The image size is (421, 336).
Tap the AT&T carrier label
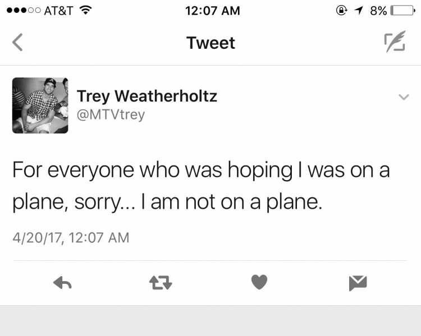click(58, 11)
